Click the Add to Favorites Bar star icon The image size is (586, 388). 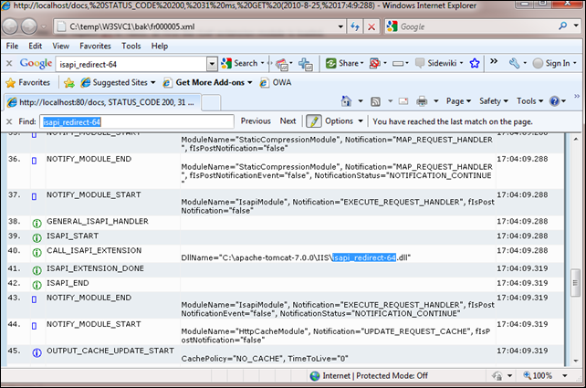[69, 82]
